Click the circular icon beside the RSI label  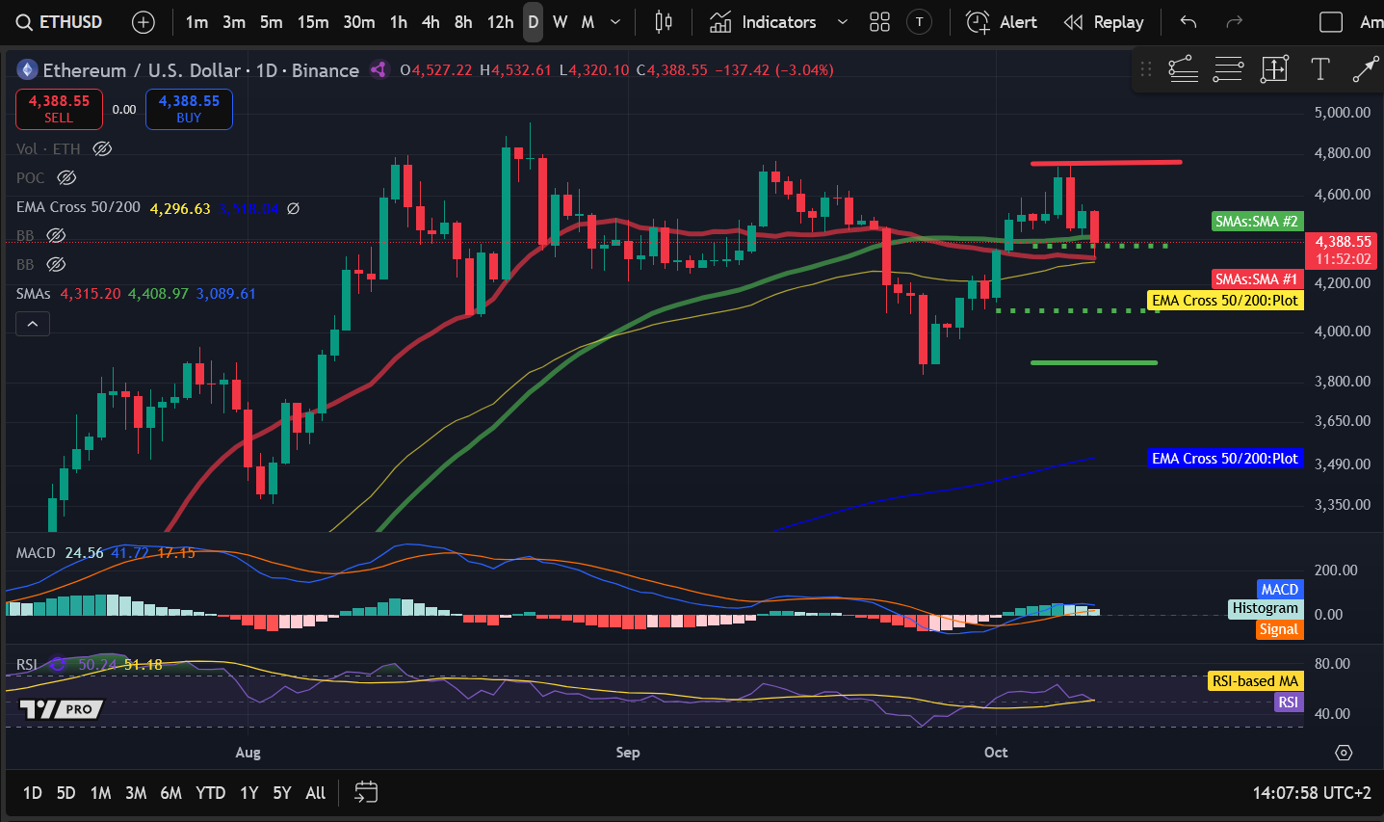click(57, 664)
